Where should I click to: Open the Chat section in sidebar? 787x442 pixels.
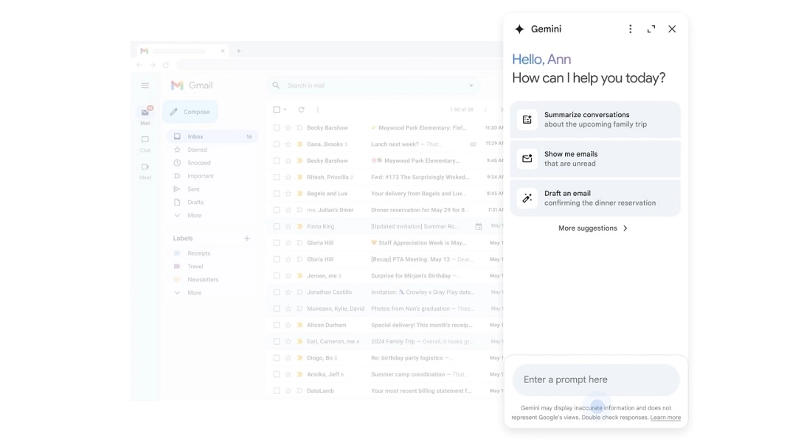[145, 144]
